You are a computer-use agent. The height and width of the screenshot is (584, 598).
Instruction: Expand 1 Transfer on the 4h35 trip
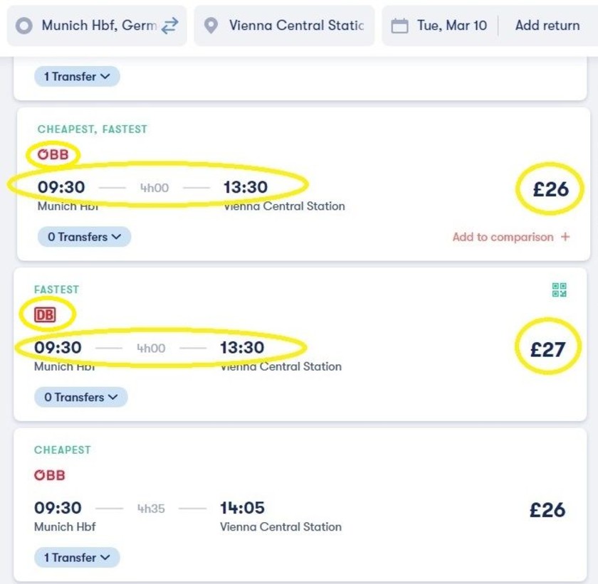[77, 558]
